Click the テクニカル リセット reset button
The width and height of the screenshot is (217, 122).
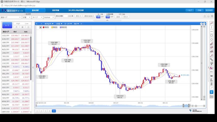[126, 17]
